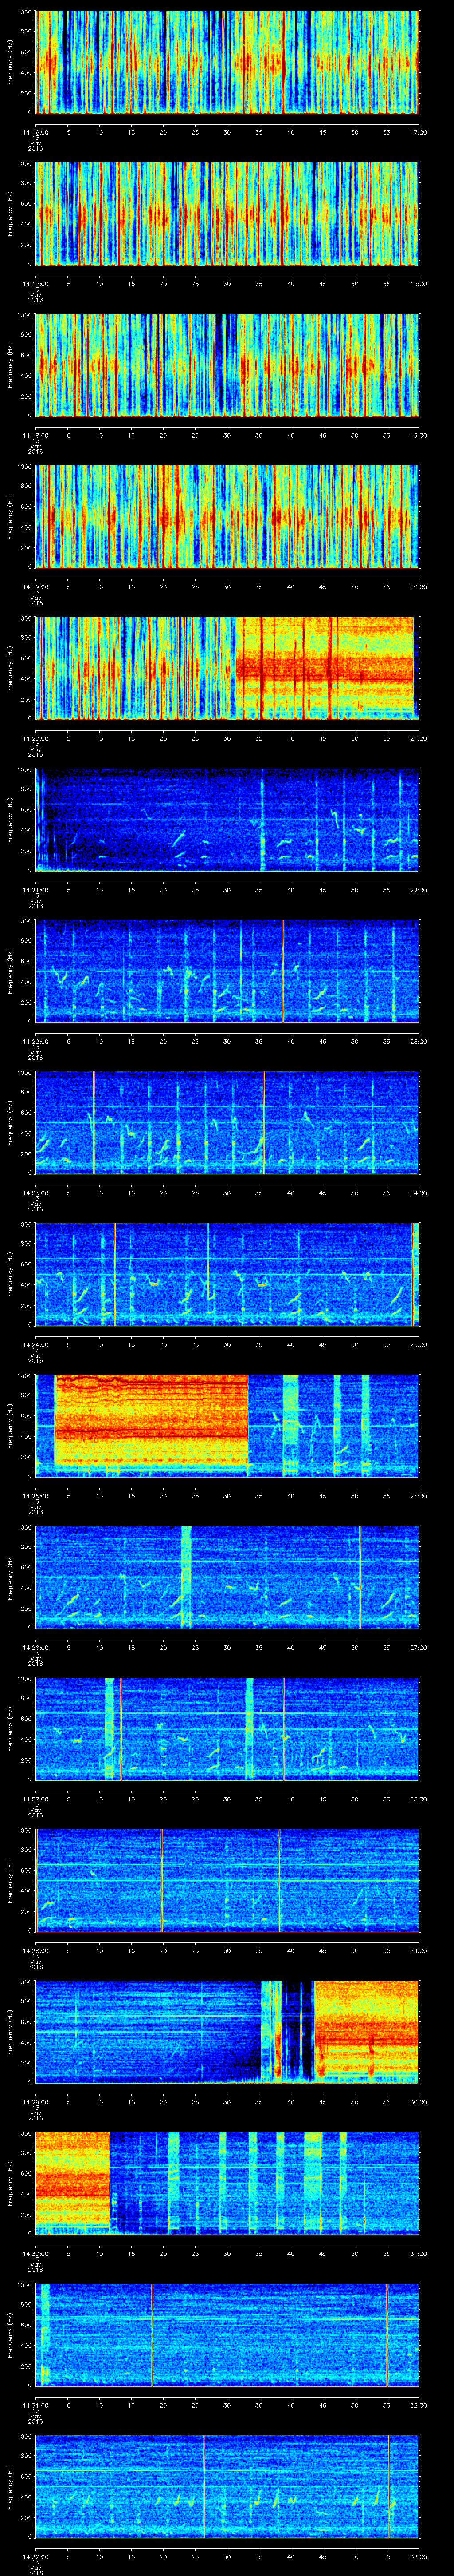Click the '14:19:00' start time label
454x2576 pixels.
(36, 586)
